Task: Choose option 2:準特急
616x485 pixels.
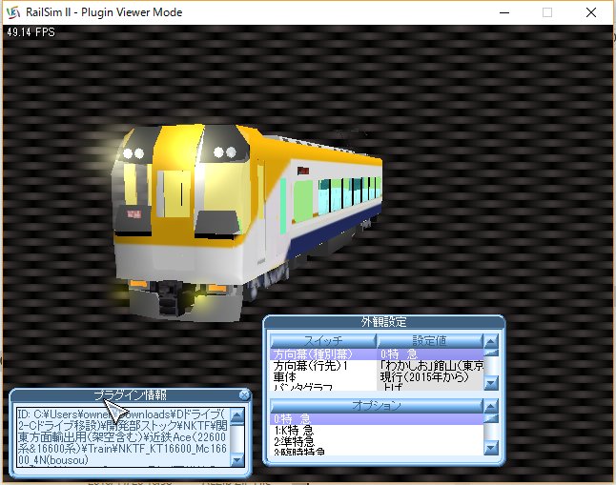Action: (377, 441)
